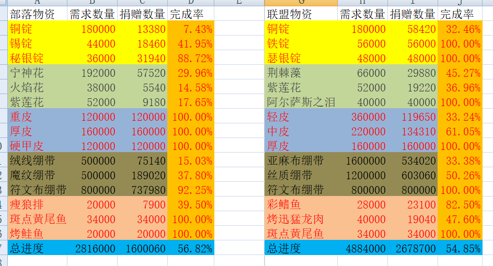Image resolution: width=493 pixels, height=266 pixels.
Task: Click the total demand cell 2816000
Action: 93,248
